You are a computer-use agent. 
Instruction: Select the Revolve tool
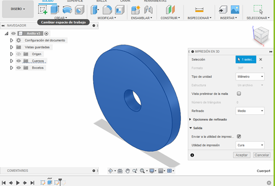67,10
